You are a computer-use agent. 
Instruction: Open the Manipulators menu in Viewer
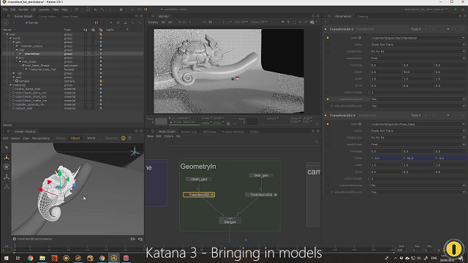tap(41, 138)
